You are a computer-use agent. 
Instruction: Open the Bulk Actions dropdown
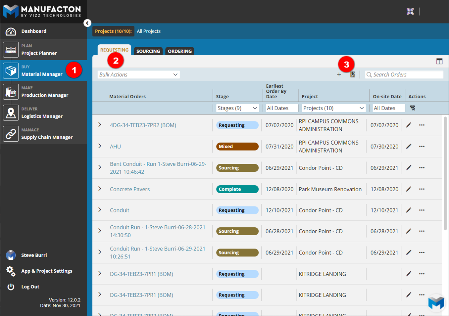138,75
